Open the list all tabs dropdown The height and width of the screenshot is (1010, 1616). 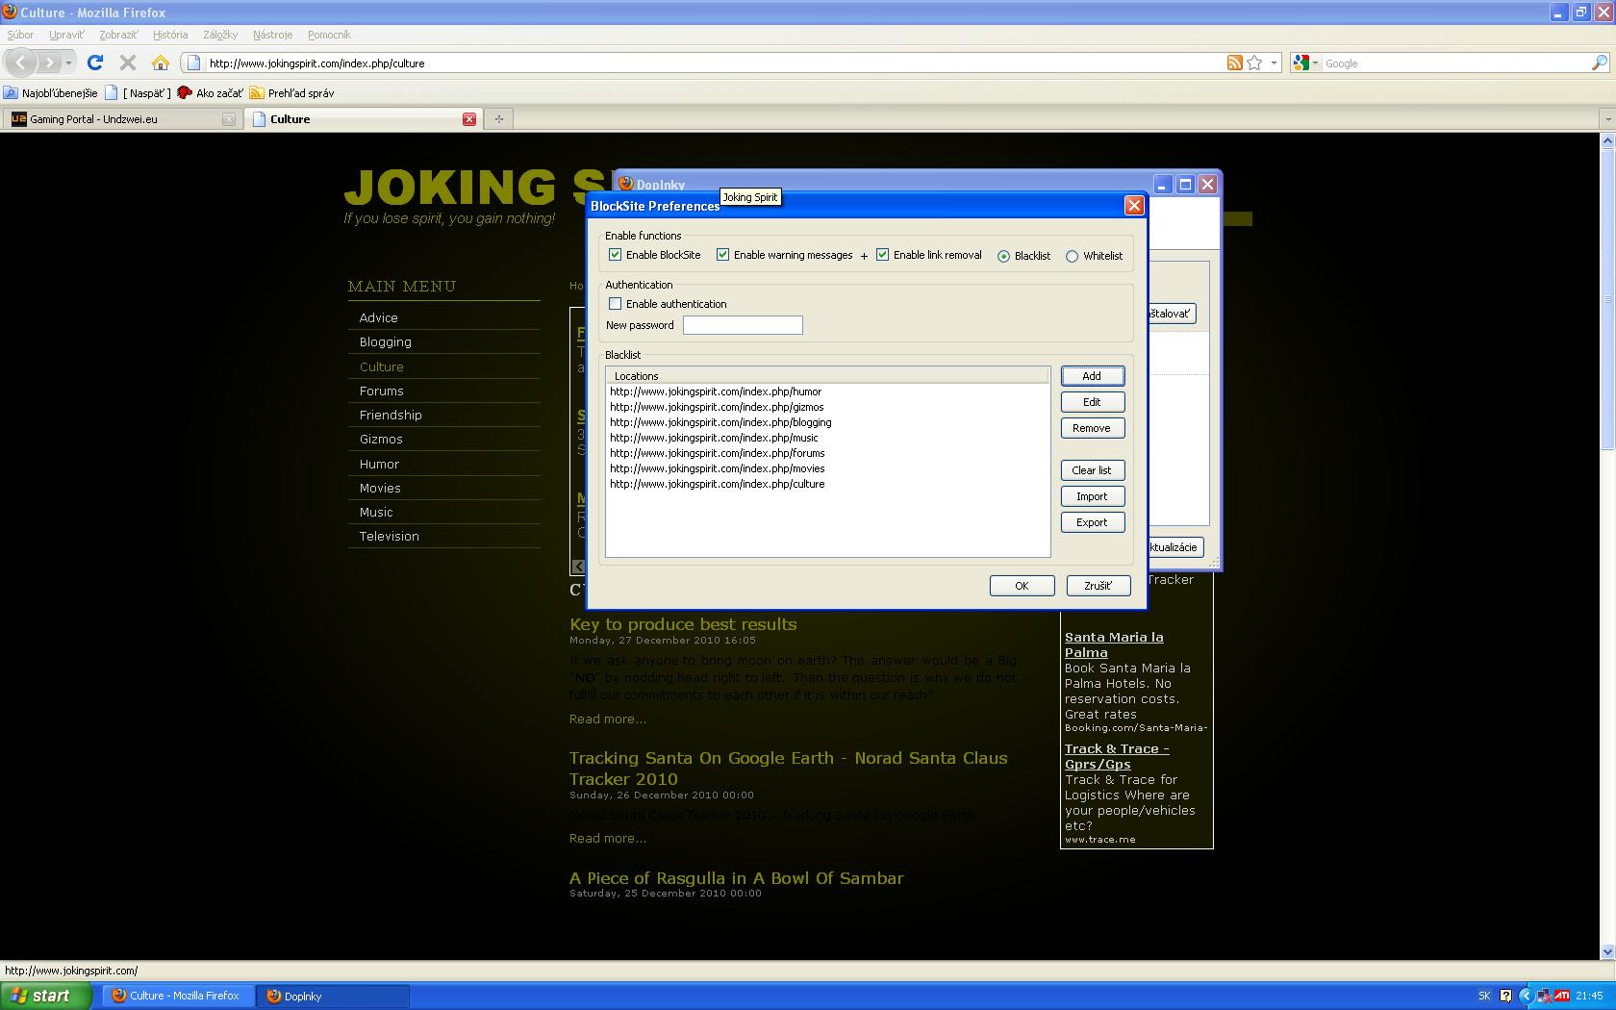(1606, 119)
